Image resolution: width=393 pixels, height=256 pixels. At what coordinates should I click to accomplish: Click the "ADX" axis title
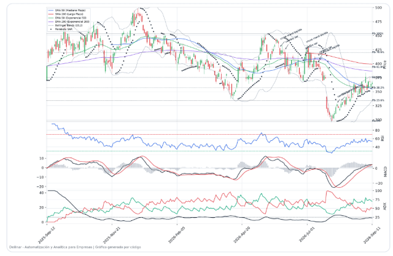click(x=386, y=206)
